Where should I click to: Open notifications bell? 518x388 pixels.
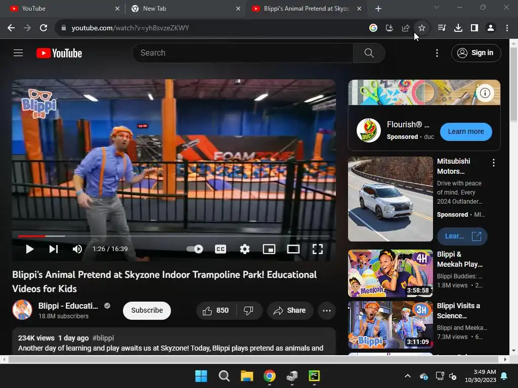tap(504, 376)
